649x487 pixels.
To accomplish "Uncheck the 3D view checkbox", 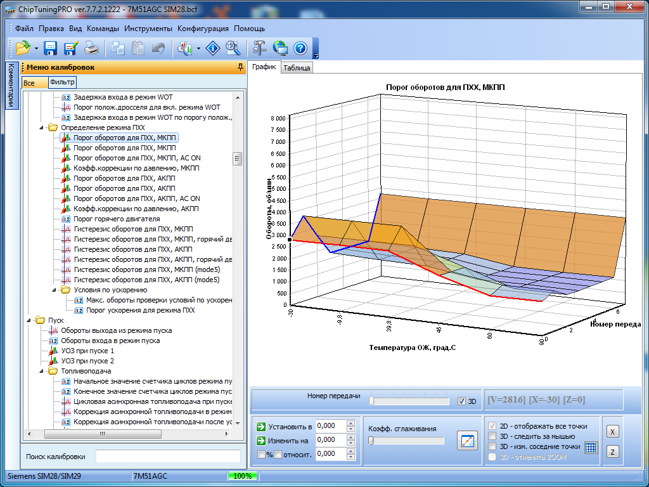I will click(x=461, y=401).
